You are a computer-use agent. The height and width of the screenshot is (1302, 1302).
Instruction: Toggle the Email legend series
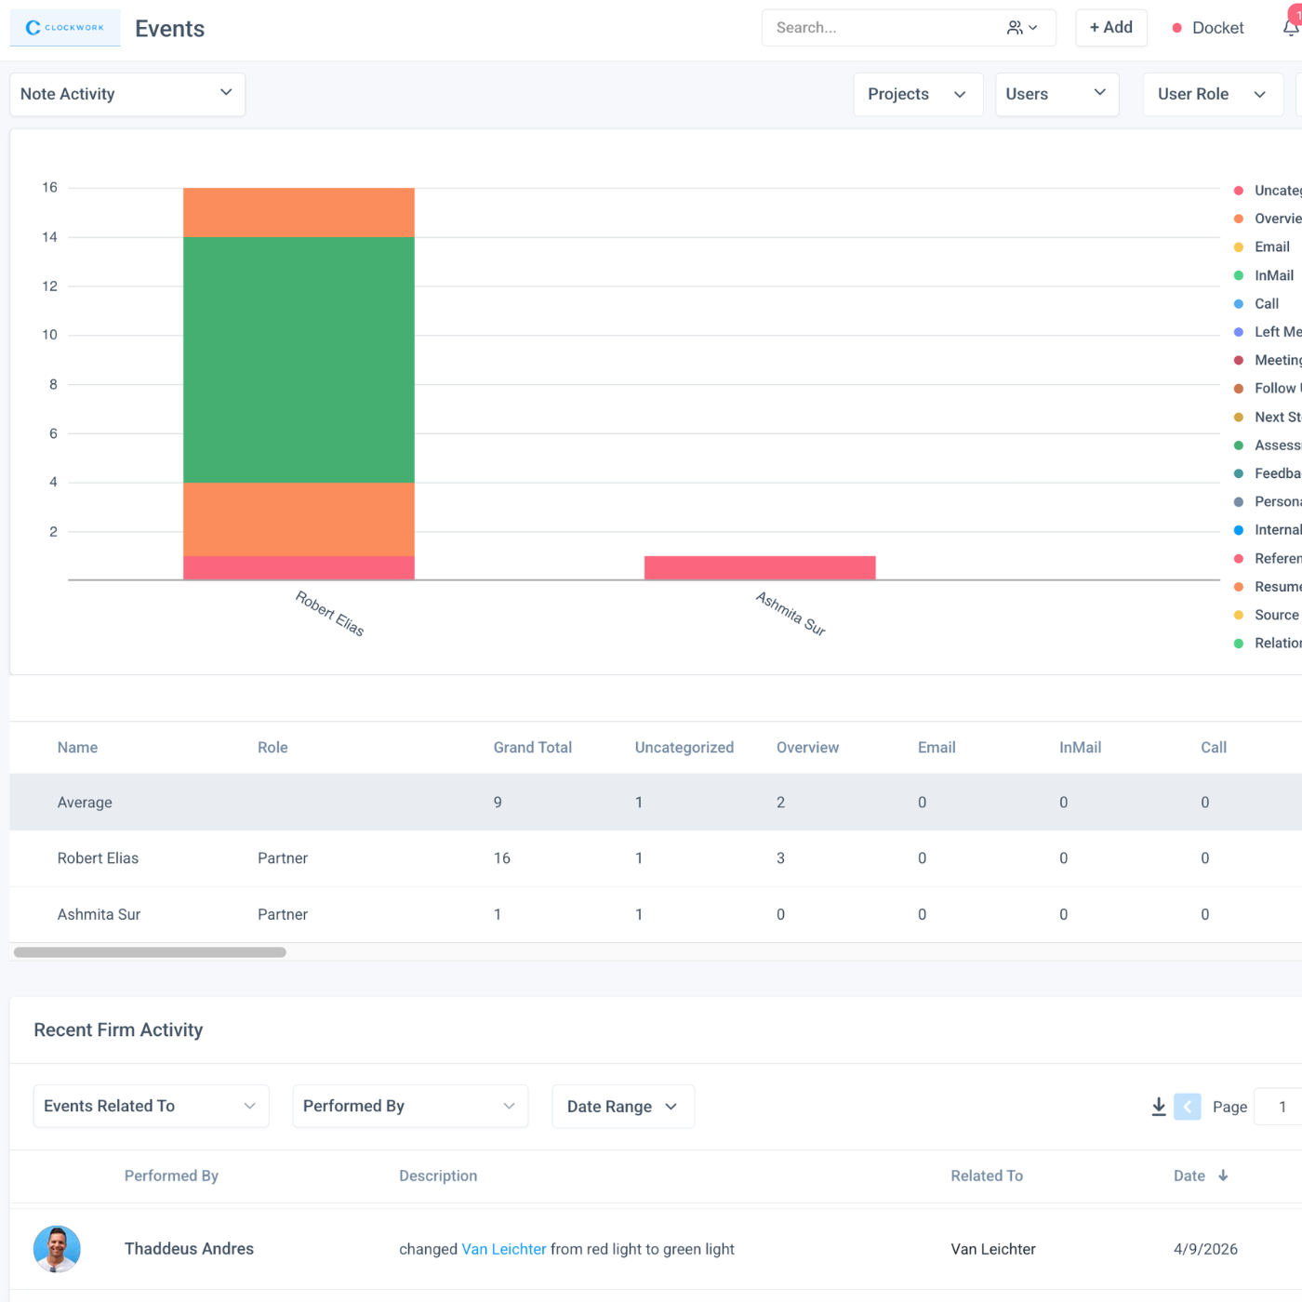click(x=1271, y=246)
